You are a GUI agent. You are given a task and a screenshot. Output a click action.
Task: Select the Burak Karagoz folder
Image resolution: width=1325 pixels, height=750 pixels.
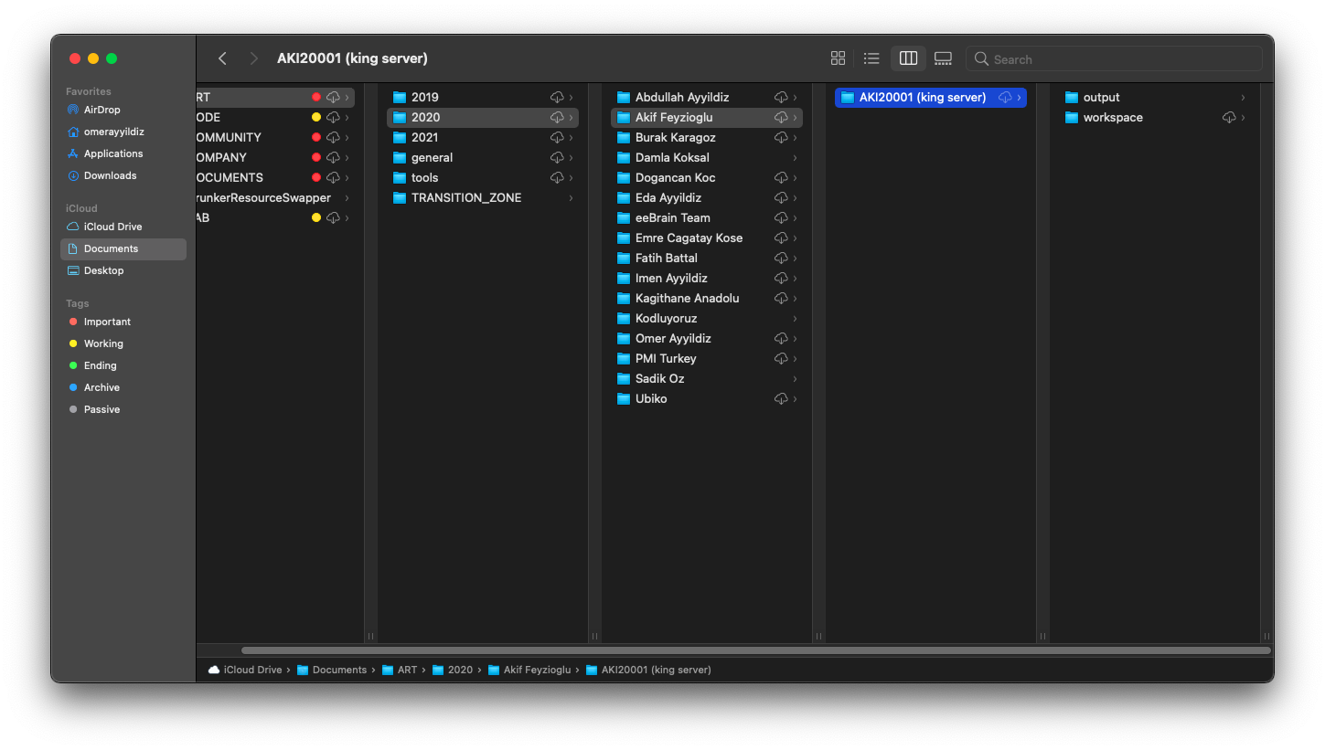click(707, 137)
